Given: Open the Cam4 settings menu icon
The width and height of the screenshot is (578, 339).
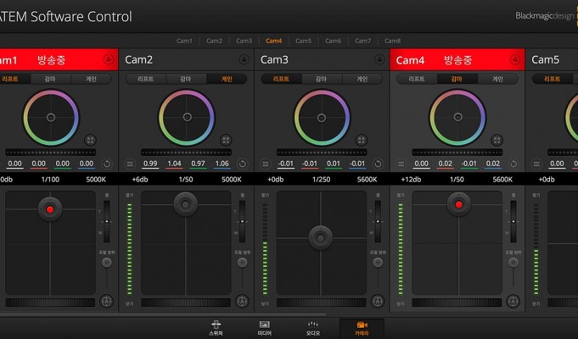Looking at the screenshot, I should coord(401,164).
